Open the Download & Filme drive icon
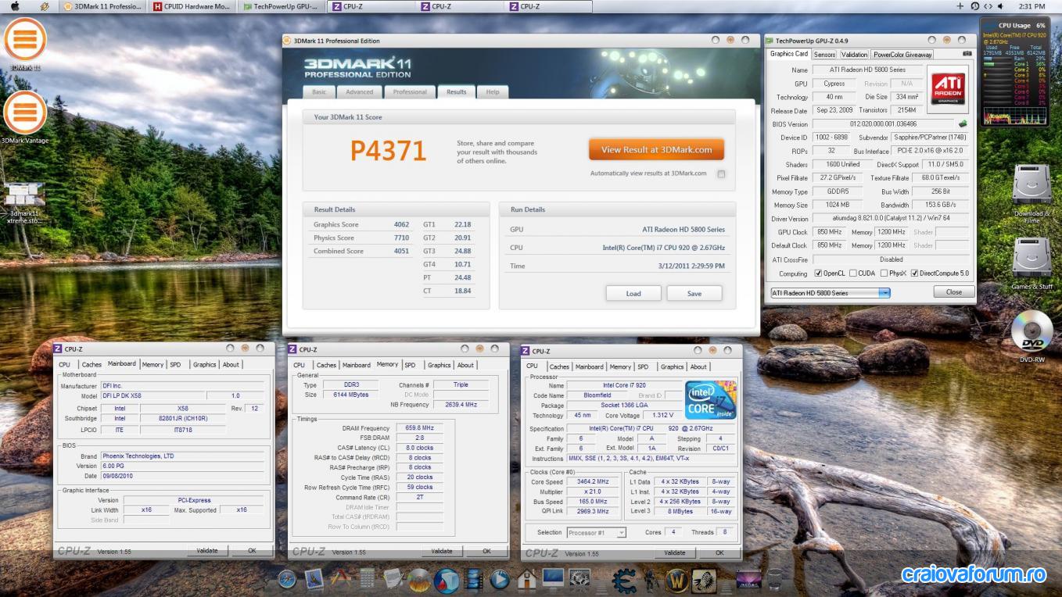This screenshot has width=1062, height=597. tap(1032, 185)
